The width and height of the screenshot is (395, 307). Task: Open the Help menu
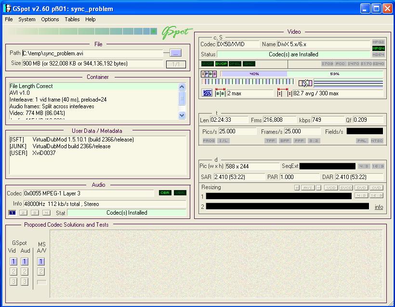pos(90,19)
